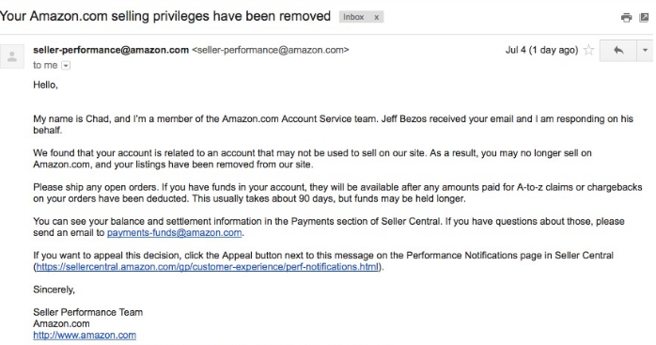Open the sellercentral perf-notifications link
The image size is (656, 345).
[x=207, y=267]
